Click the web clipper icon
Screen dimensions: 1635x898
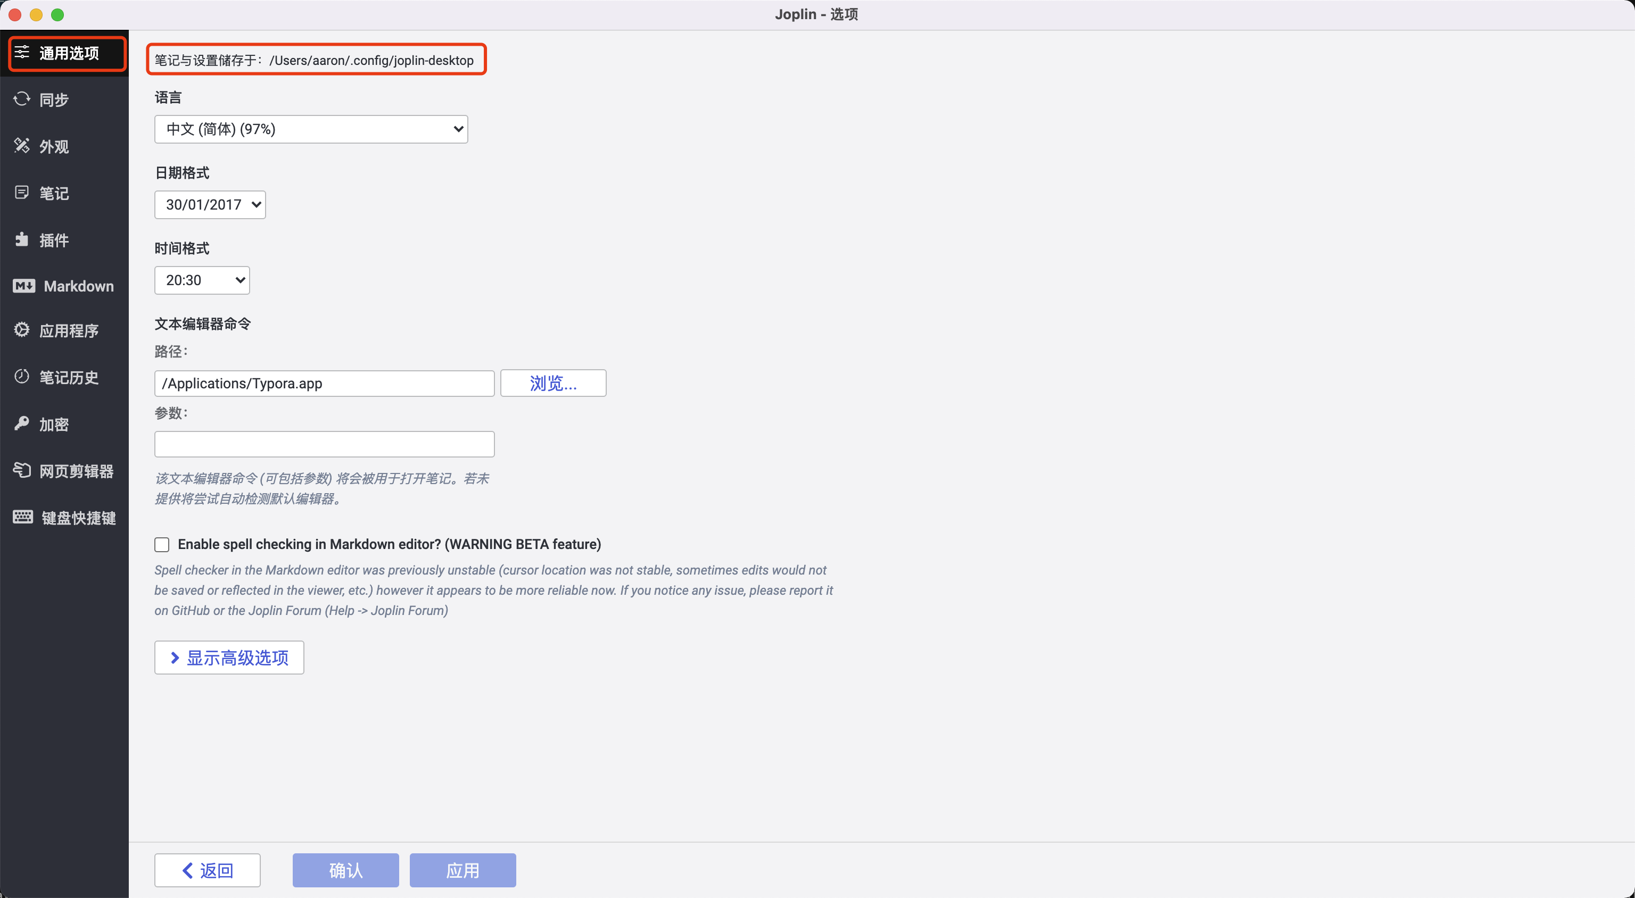(x=22, y=470)
